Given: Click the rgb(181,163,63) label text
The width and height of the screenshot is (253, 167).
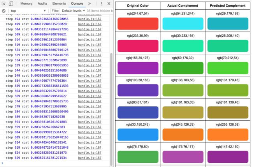Looking at the screenshot, I should click(183, 102).
